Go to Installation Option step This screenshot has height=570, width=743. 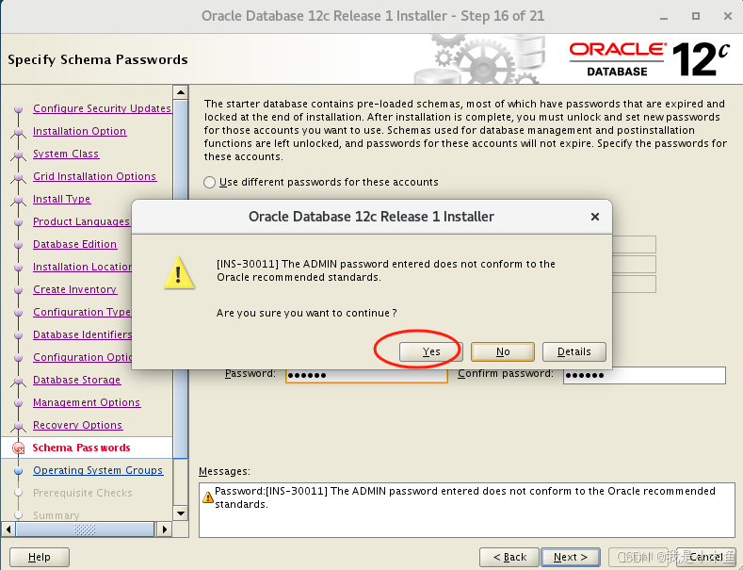(x=80, y=131)
